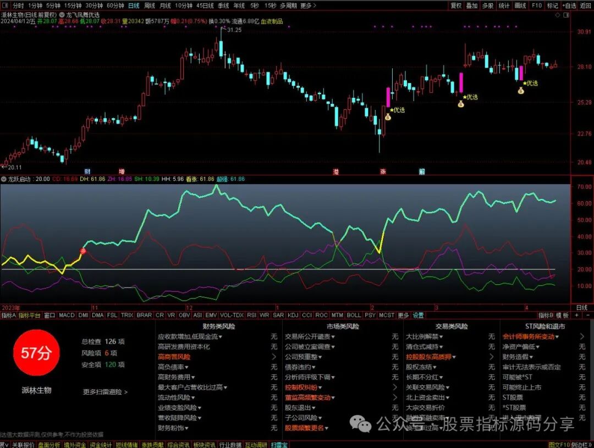The image size is (594, 448).
Task: Open F10 company info
Action: (x=536, y=5)
